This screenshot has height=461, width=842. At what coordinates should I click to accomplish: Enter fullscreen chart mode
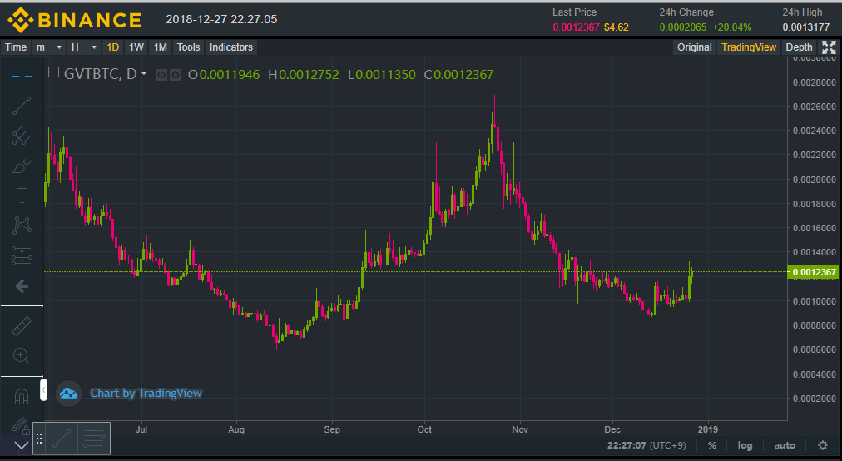pyautogui.click(x=829, y=47)
